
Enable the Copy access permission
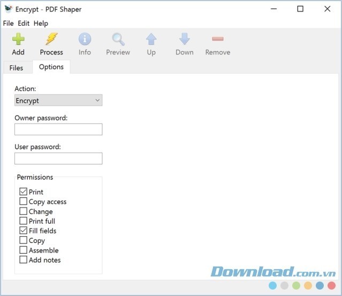tap(24, 201)
